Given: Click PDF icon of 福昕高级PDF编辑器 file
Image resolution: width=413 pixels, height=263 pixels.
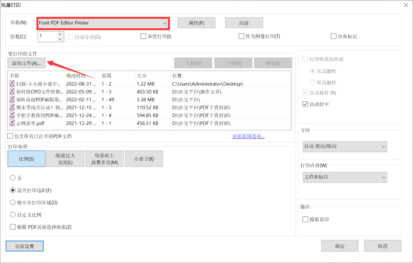Looking at the screenshot, I should coord(12,99).
